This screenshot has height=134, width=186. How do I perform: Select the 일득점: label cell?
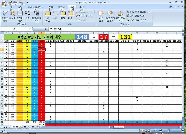coord(42,122)
